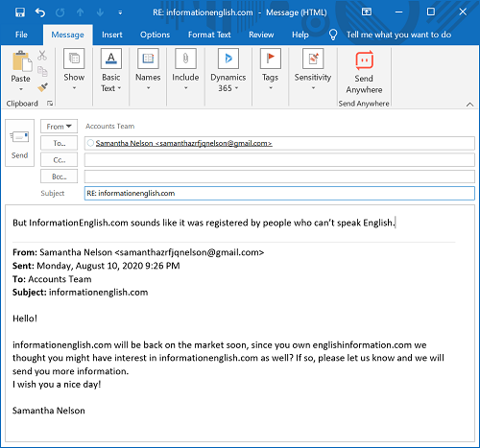
Task: Open the Format Text tab
Action: [209, 35]
